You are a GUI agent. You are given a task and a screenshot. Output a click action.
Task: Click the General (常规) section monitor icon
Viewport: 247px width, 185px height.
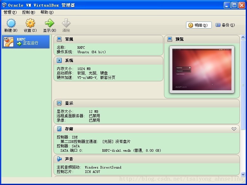click(x=59, y=39)
